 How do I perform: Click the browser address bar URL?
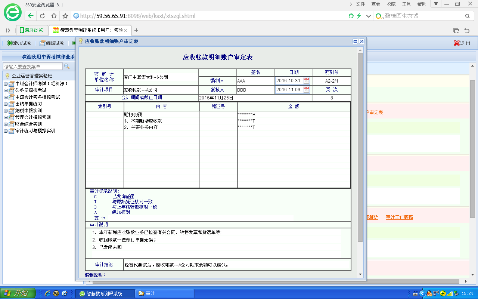[x=138, y=16]
